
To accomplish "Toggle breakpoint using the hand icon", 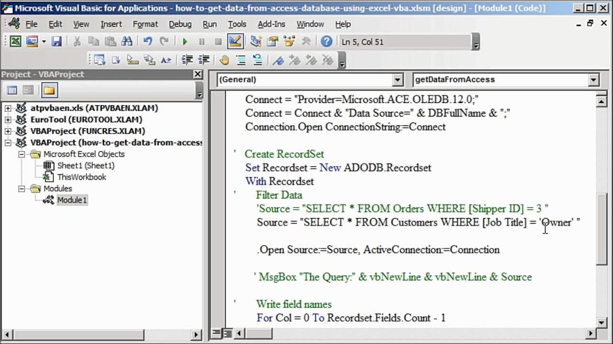I will pyautogui.click(x=224, y=60).
